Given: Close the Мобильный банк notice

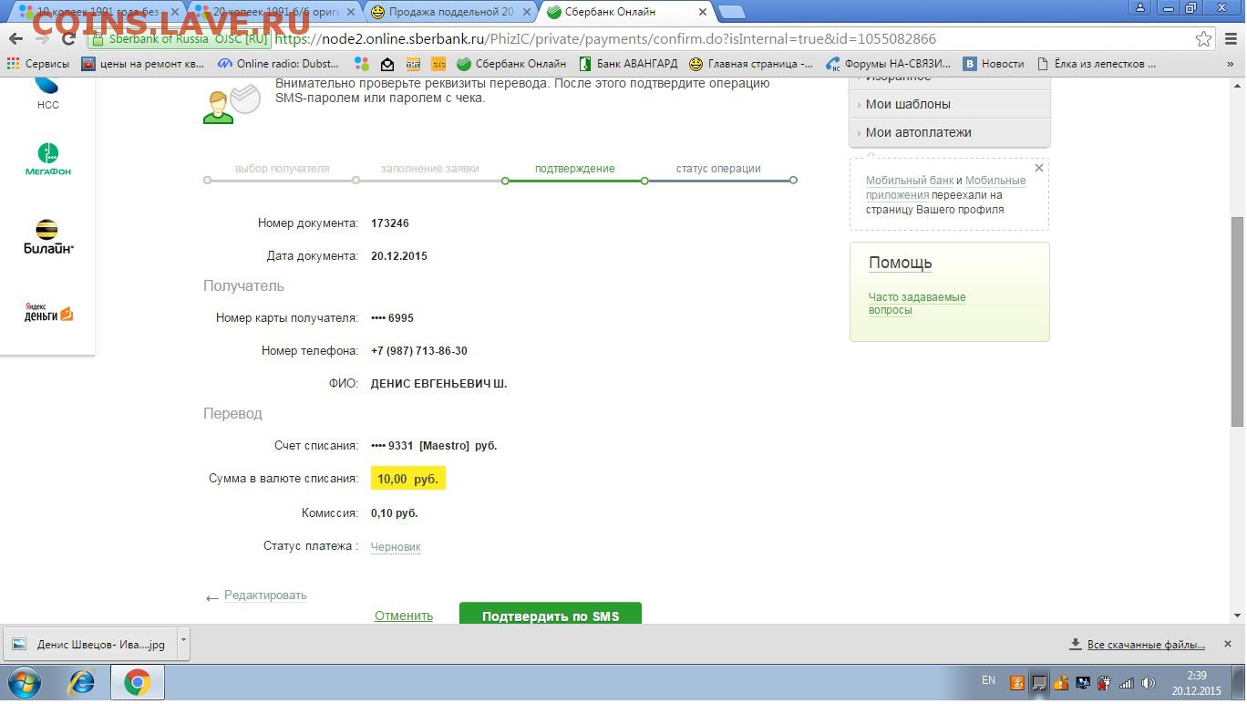Looking at the screenshot, I should [1039, 169].
